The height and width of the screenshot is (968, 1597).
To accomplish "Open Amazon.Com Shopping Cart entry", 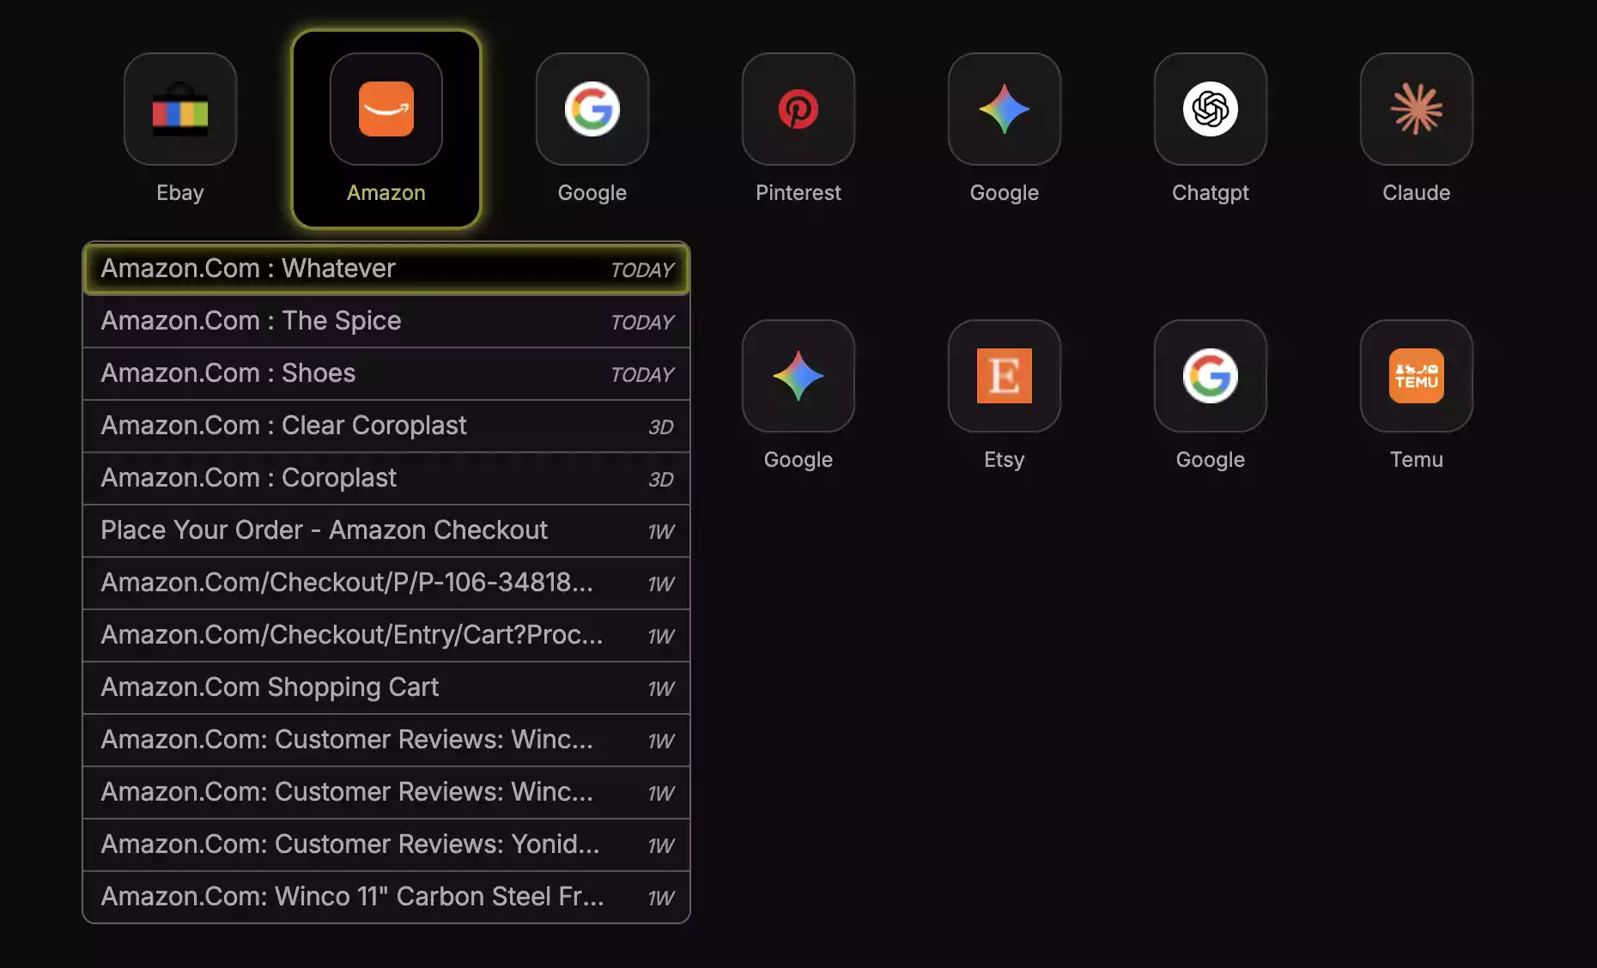I will [x=386, y=687].
